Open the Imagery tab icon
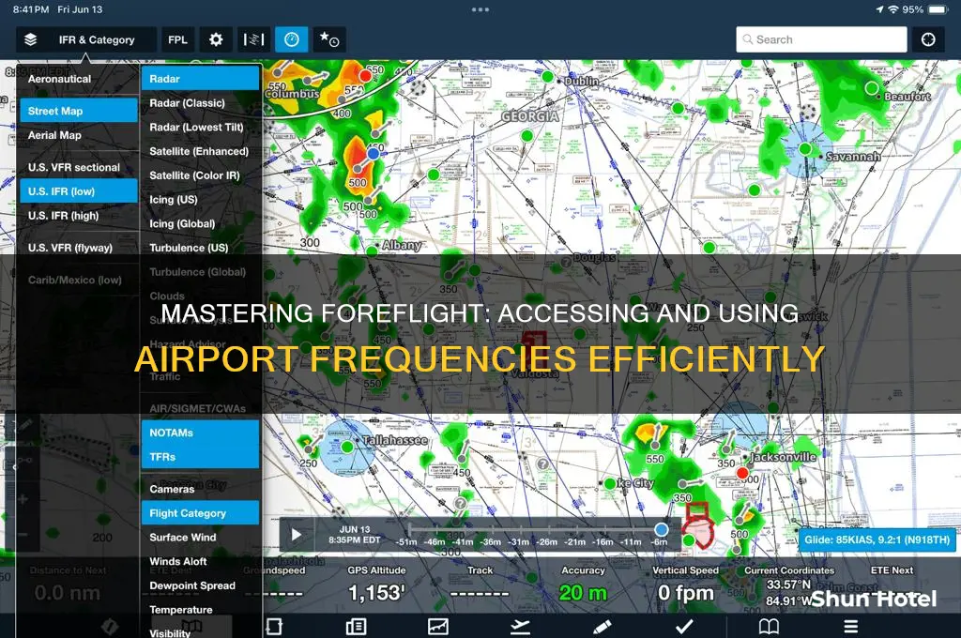 coord(437,627)
